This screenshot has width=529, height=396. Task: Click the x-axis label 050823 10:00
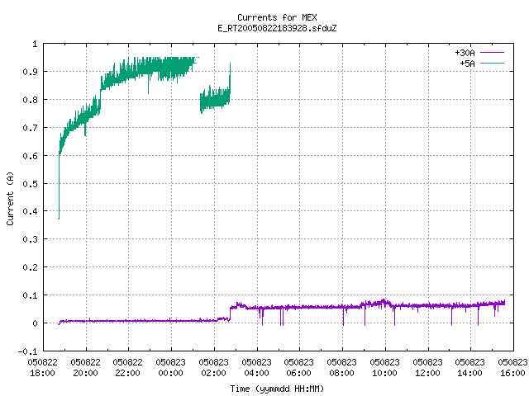pos(384,367)
